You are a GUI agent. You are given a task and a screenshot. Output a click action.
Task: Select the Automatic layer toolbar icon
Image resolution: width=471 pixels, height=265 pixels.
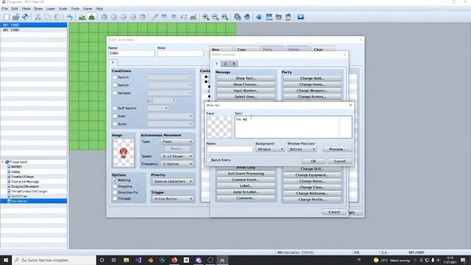point(105,17)
